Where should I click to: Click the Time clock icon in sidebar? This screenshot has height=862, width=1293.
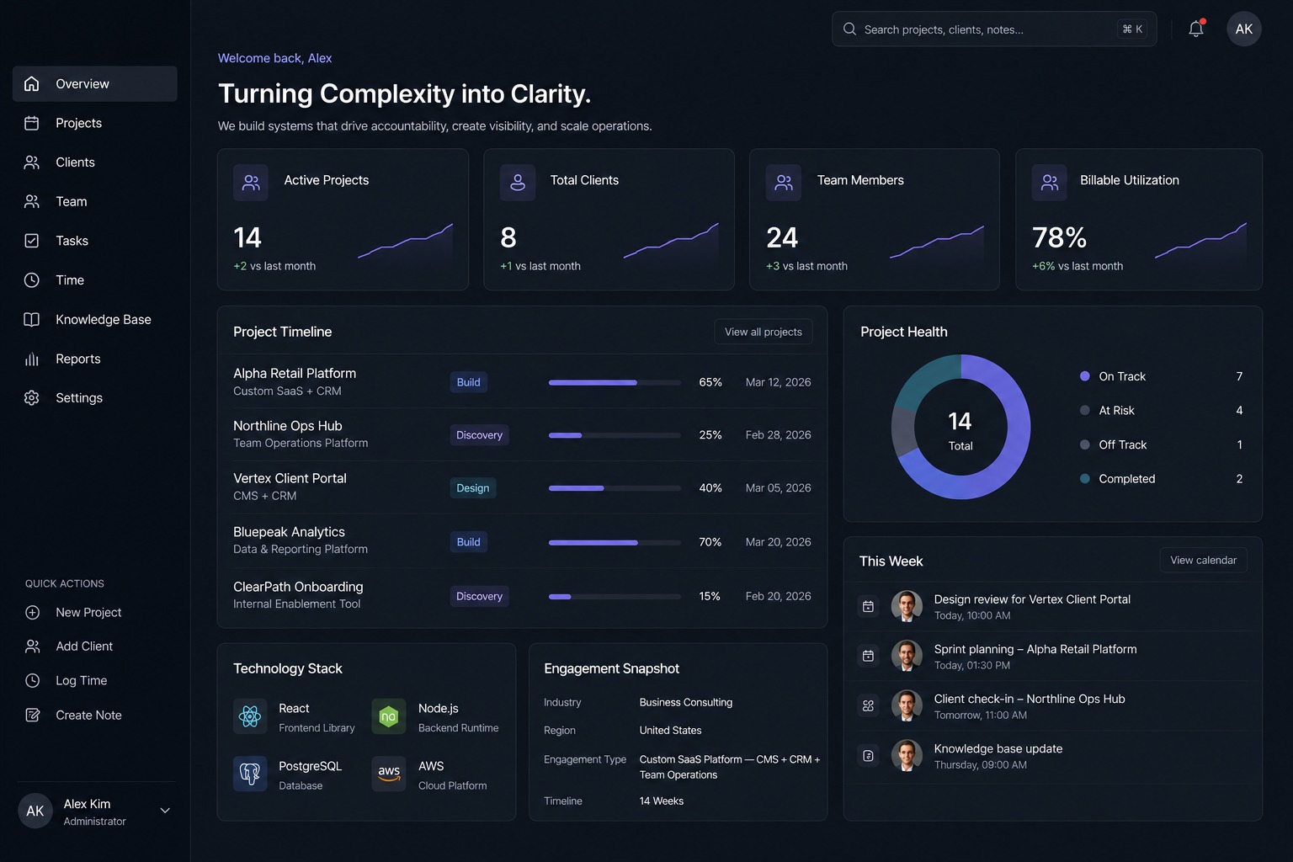click(x=32, y=280)
